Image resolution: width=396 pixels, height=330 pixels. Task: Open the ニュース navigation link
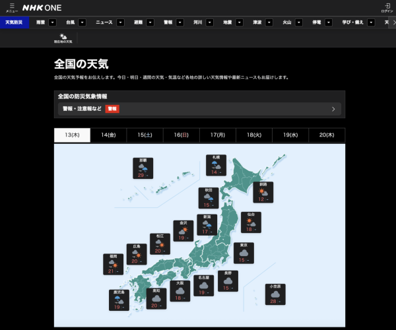coord(104,22)
